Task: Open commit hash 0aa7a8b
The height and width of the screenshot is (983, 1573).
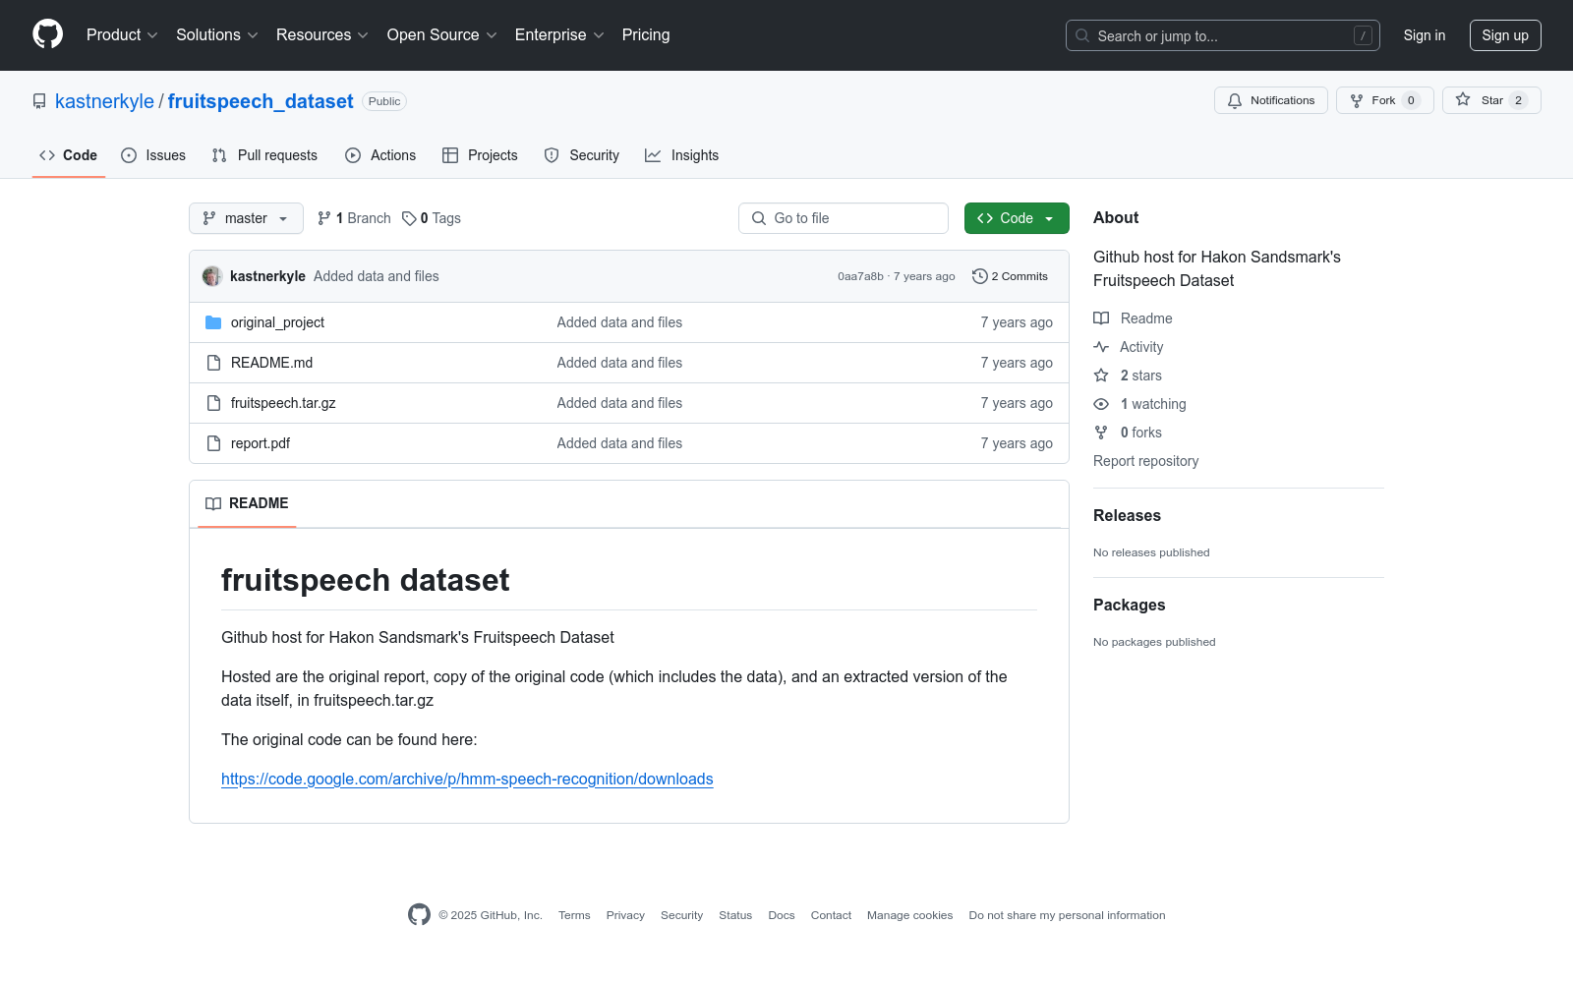Action: click(860, 276)
